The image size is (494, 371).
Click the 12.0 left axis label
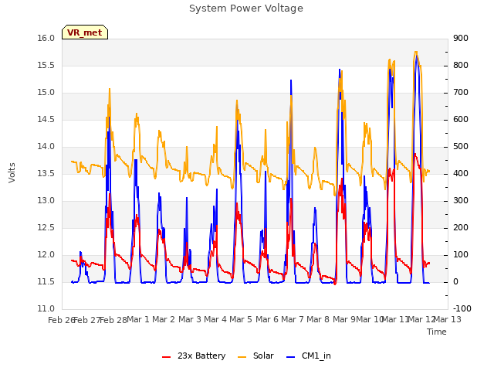46,255
